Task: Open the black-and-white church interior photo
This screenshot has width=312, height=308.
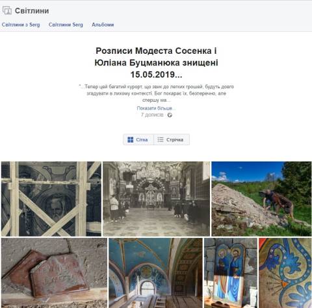Action: click(156, 199)
